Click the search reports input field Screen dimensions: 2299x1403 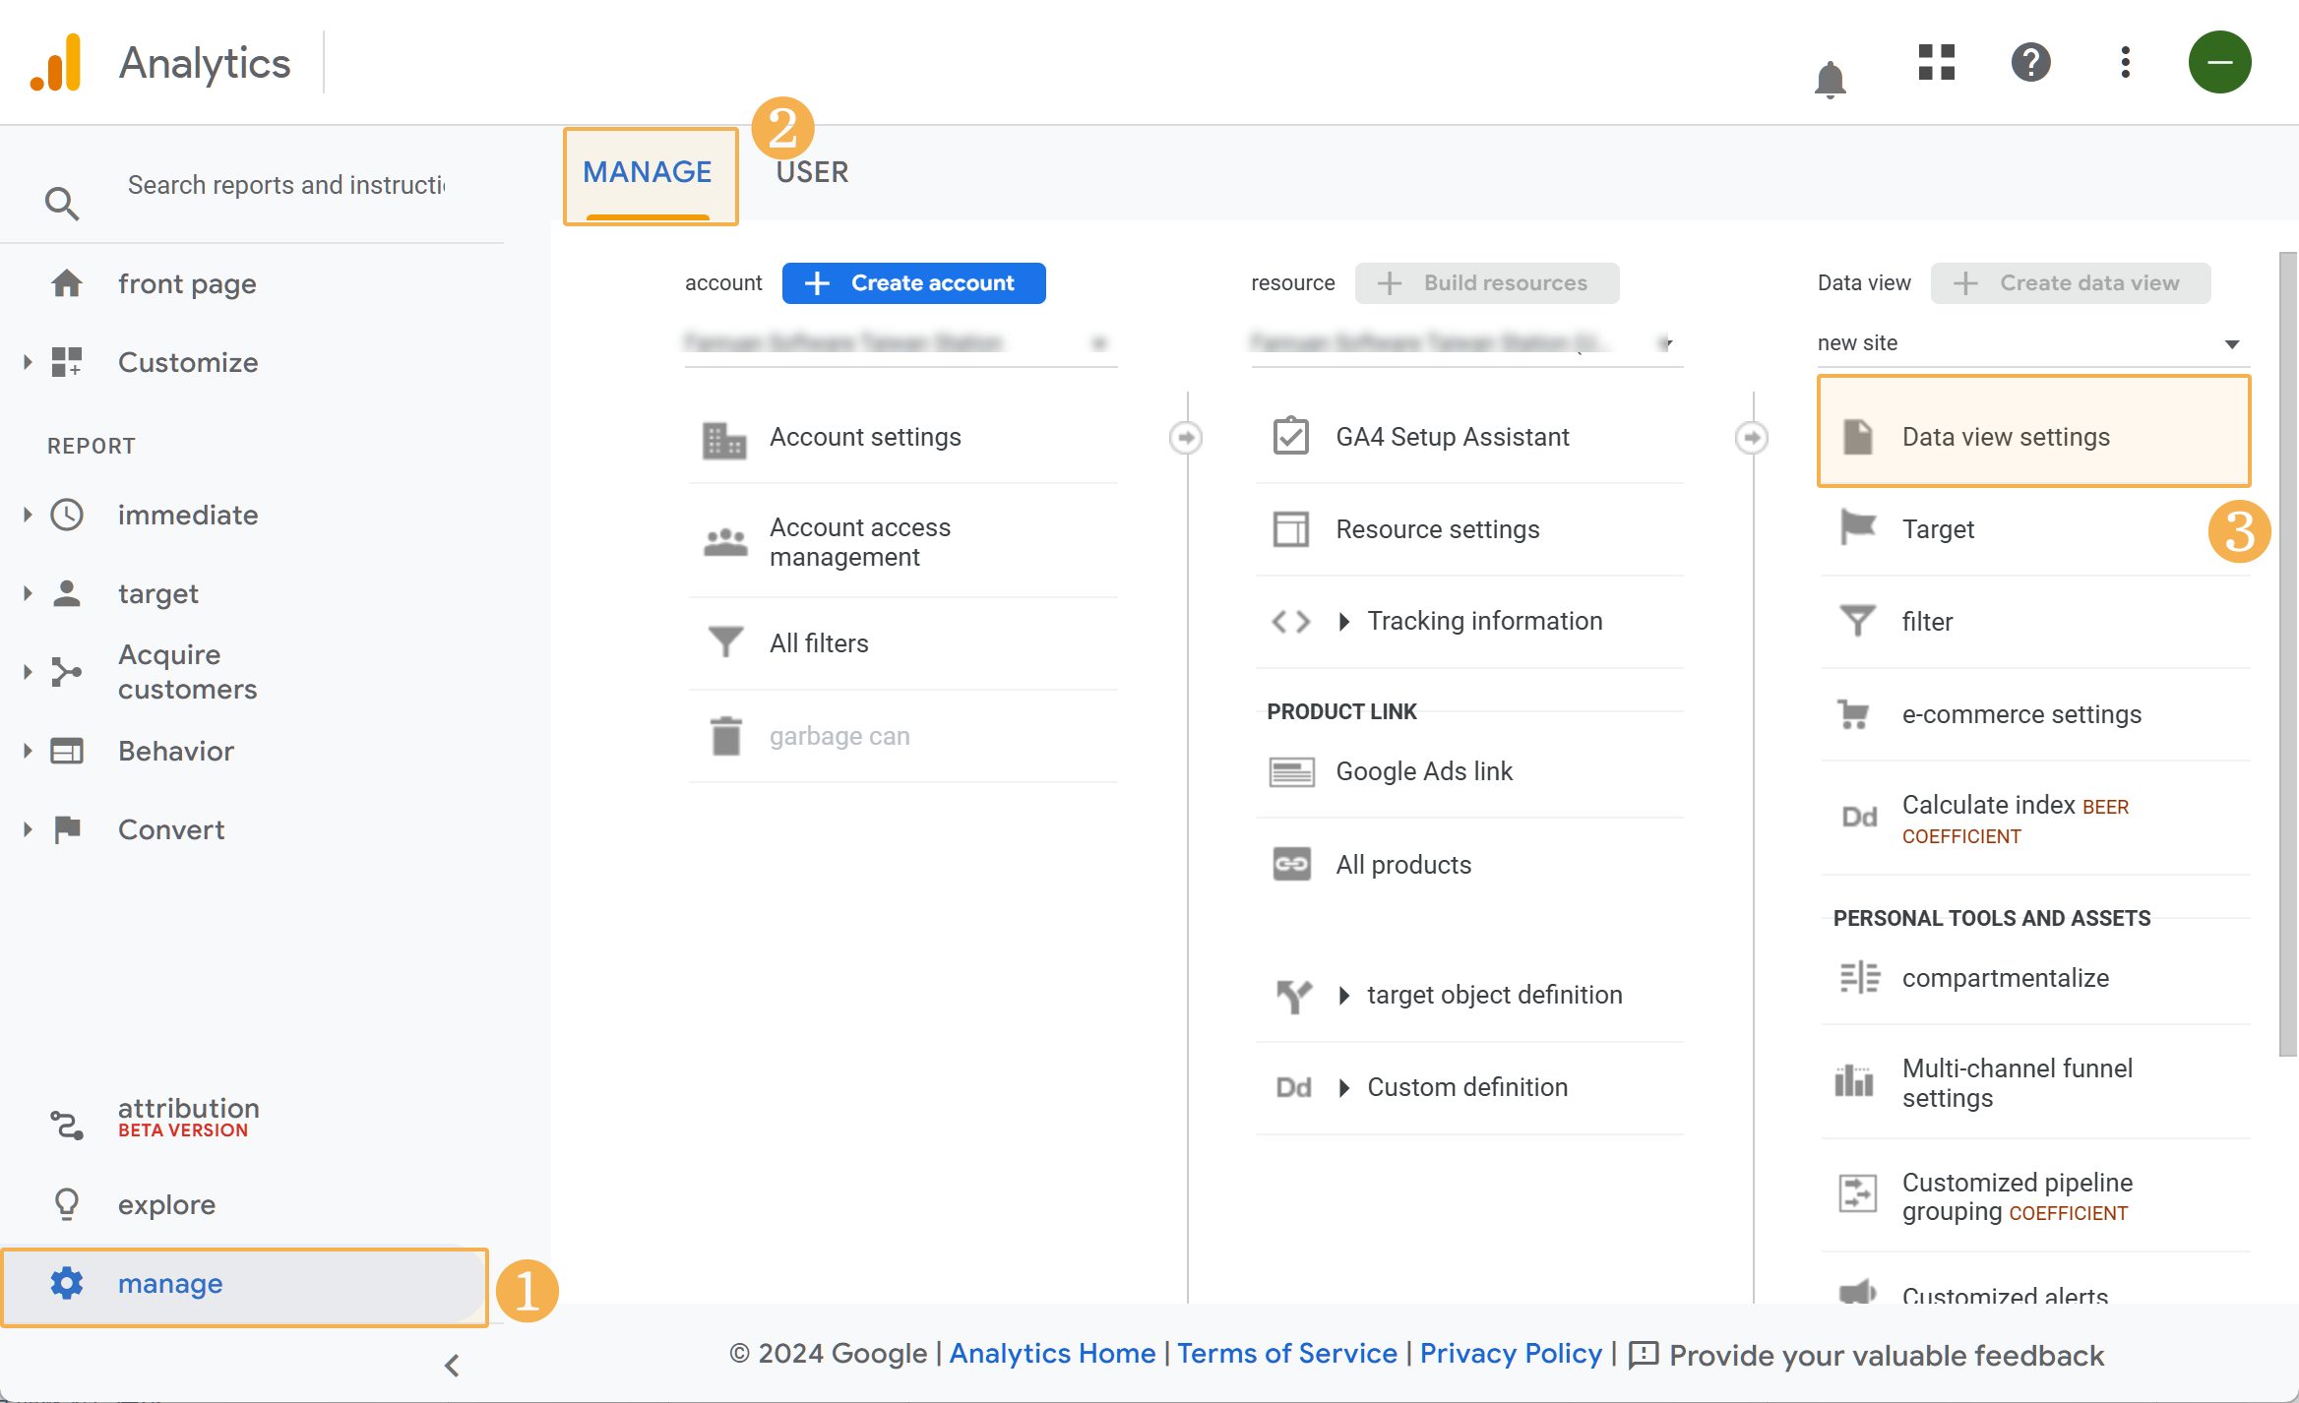pos(285,185)
